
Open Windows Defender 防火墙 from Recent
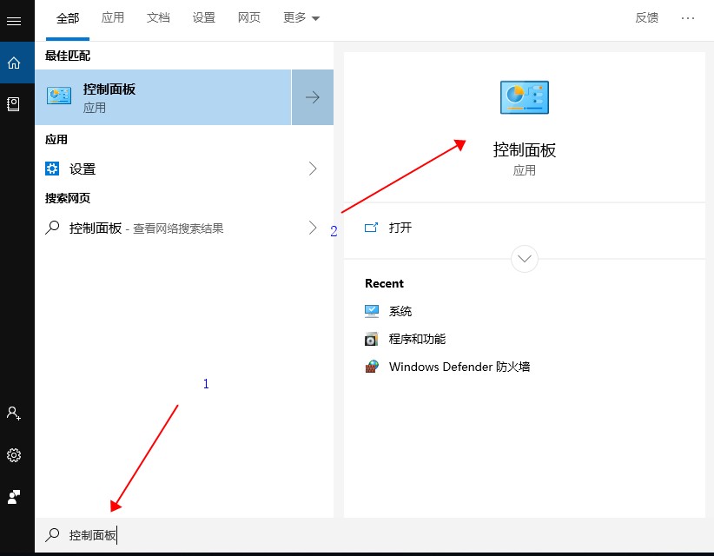point(459,367)
